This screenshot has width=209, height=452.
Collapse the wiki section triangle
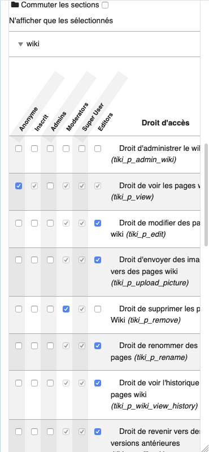coord(20,44)
